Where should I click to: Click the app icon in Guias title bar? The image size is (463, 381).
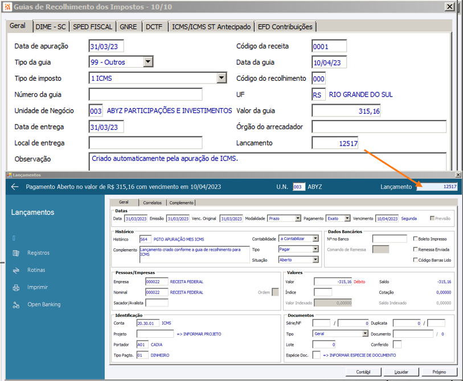click(x=7, y=6)
